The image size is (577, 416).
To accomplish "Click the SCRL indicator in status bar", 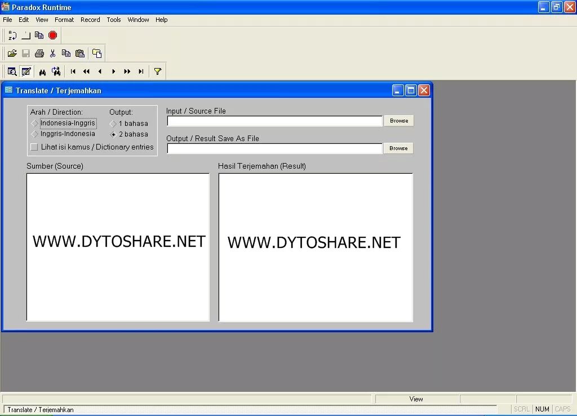I will pos(521,409).
